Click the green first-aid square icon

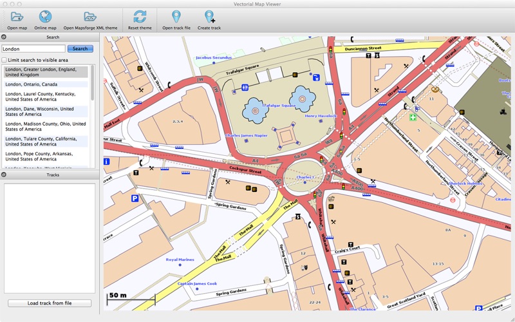coord(413,117)
